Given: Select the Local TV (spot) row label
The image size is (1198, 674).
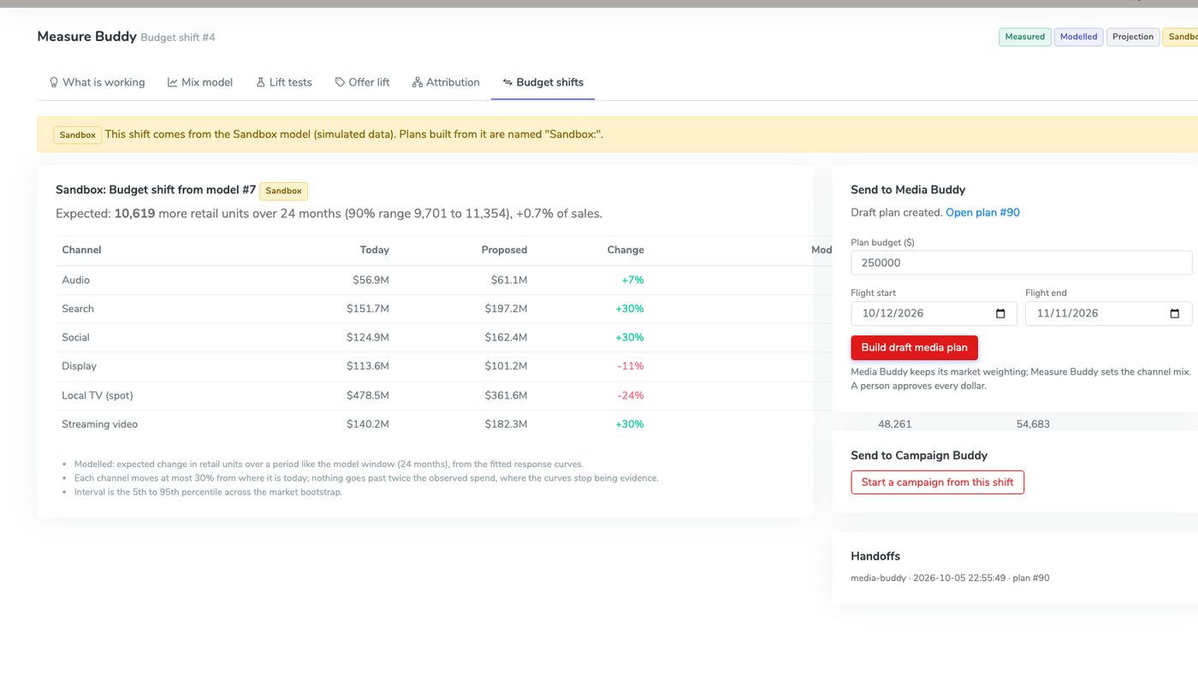Looking at the screenshot, I should pyautogui.click(x=98, y=395).
